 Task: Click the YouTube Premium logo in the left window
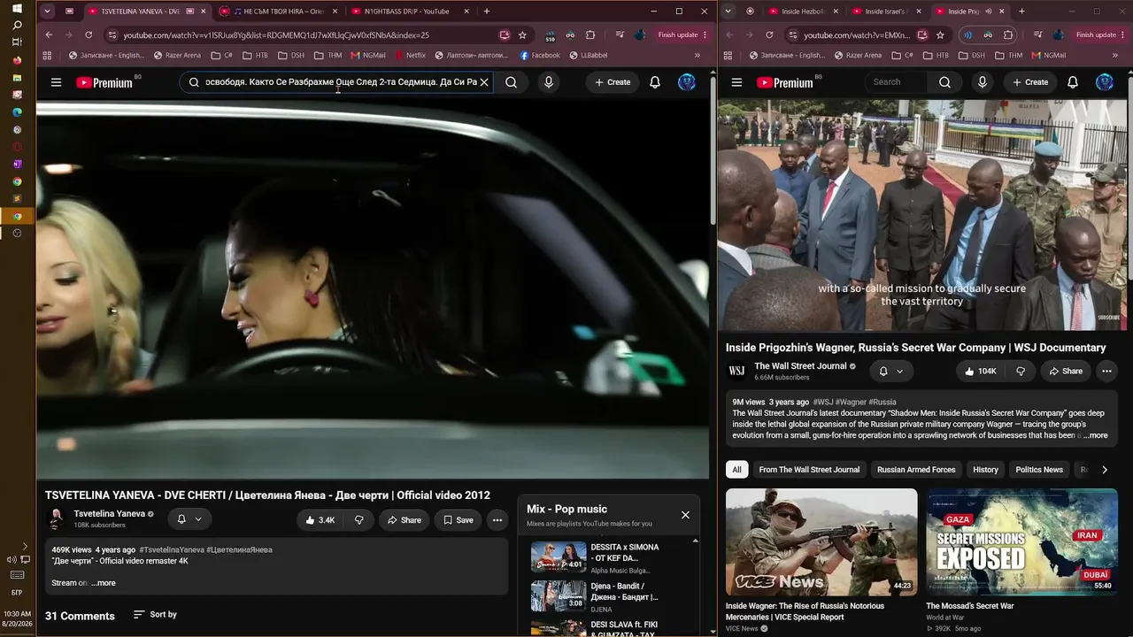click(104, 82)
